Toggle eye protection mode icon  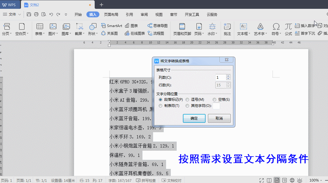point(300,180)
